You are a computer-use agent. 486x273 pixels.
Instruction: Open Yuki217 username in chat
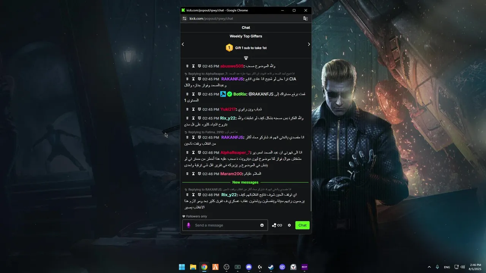click(228, 109)
